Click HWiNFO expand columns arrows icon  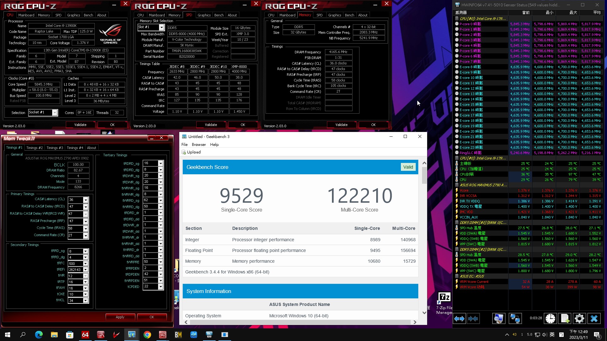click(x=459, y=319)
